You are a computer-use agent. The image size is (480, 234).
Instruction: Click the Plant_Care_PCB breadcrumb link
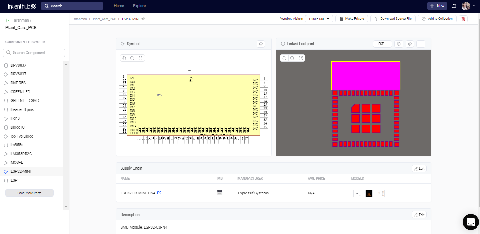click(104, 19)
